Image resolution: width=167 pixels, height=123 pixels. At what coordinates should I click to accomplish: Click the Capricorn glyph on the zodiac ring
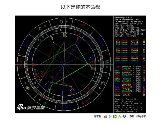[x=103, y=83]
